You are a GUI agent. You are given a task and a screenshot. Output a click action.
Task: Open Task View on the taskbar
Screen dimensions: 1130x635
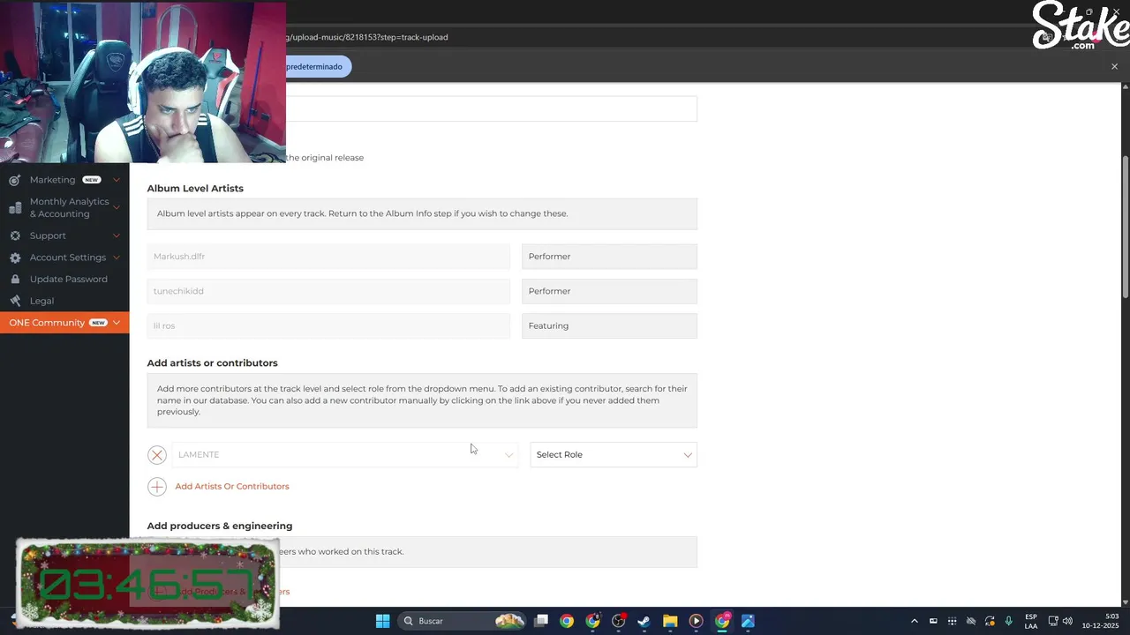(541, 621)
